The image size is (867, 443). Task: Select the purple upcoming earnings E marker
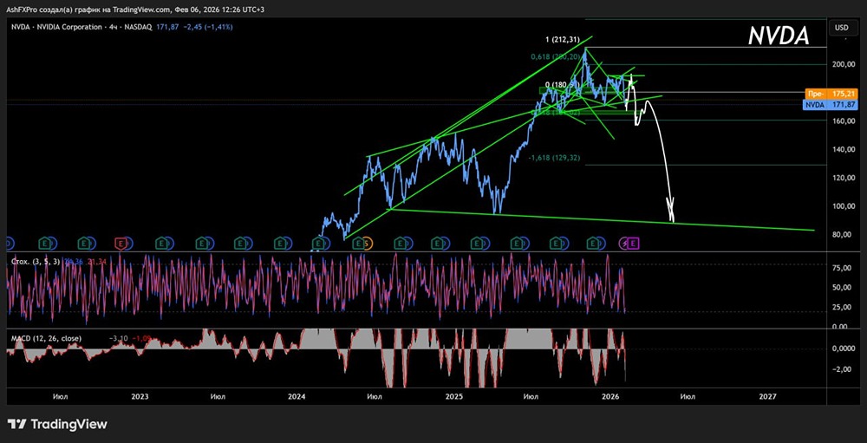[x=634, y=242]
